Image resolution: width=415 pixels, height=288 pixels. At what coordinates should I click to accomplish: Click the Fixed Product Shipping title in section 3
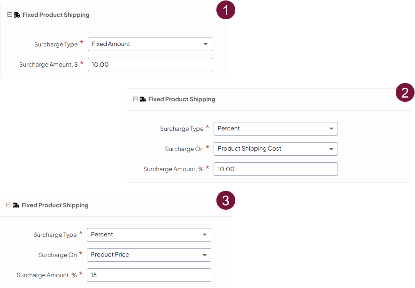point(55,205)
